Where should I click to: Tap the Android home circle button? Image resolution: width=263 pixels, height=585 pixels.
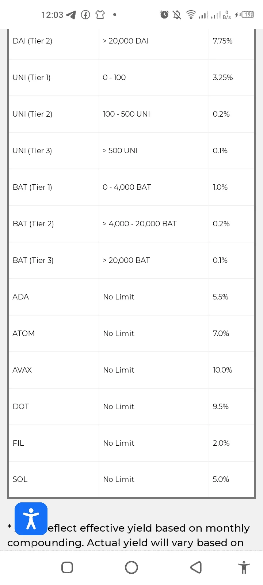click(131, 567)
